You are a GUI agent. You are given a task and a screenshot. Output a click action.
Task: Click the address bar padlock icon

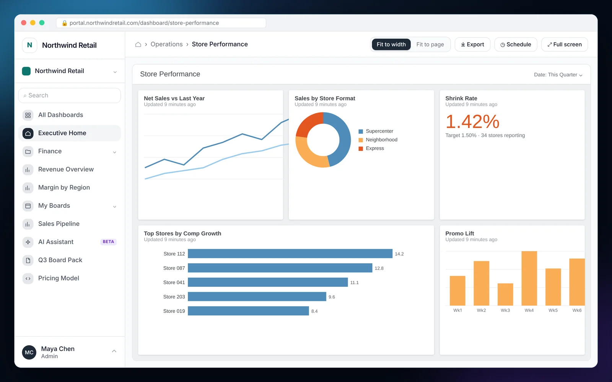(x=65, y=23)
